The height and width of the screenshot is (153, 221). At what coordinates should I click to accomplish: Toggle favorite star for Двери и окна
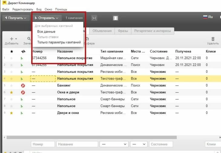(12, 113)
